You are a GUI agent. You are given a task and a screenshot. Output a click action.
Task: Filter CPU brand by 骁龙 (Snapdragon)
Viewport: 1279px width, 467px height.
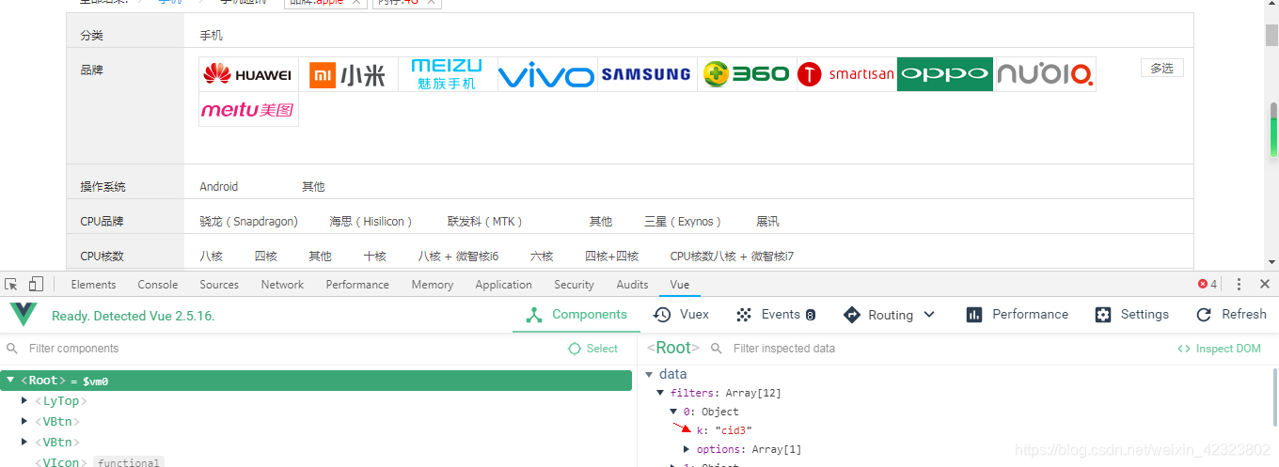(x=248, y=221)
